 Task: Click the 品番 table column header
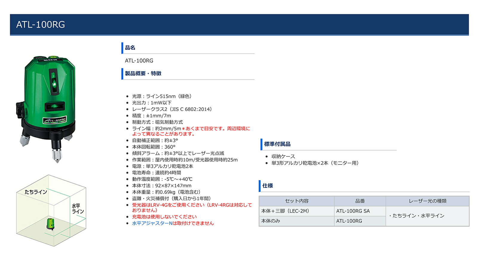pos(360,201)
